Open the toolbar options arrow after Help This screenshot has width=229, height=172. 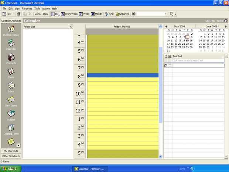point(175,14)
